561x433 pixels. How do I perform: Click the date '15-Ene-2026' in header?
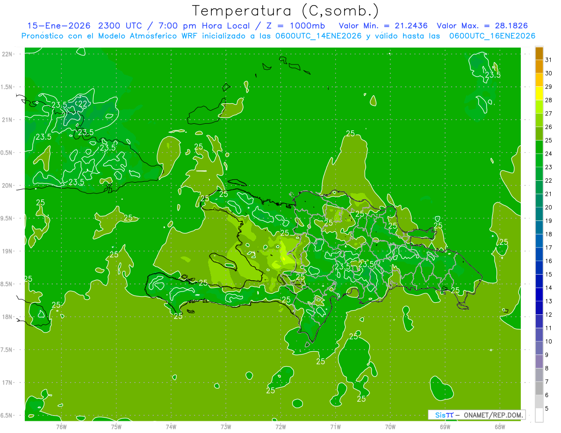click(x=59, y=26)
